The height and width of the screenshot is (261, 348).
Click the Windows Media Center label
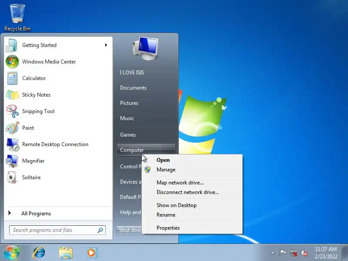pyautogui.click(x=49, y=62)
